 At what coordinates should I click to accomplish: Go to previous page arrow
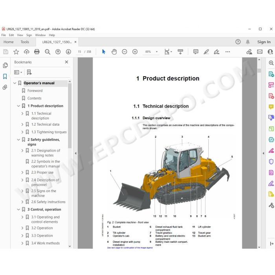(x=58, y=52)
